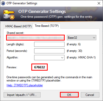This screenshot has width=103, height=101.
Task: Confirm settings with the OK button
Action: [69, 95]
